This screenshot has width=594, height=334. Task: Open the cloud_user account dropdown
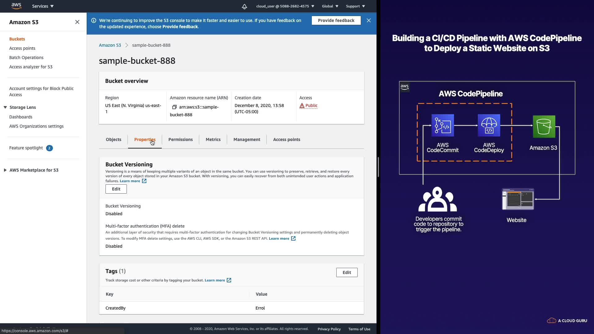coord(285,6)
